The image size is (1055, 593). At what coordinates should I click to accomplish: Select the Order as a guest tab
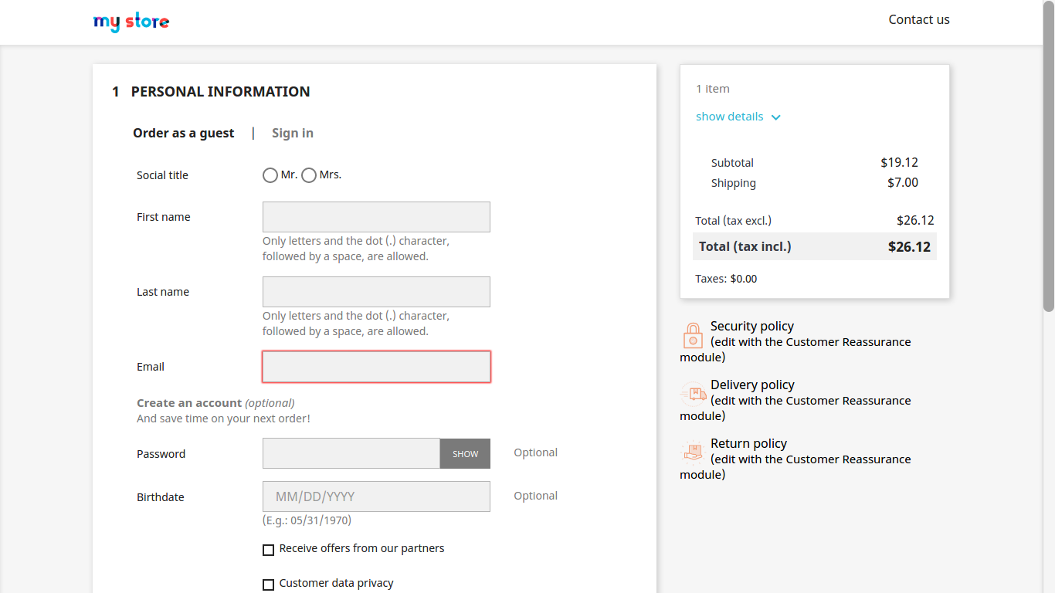183,133
